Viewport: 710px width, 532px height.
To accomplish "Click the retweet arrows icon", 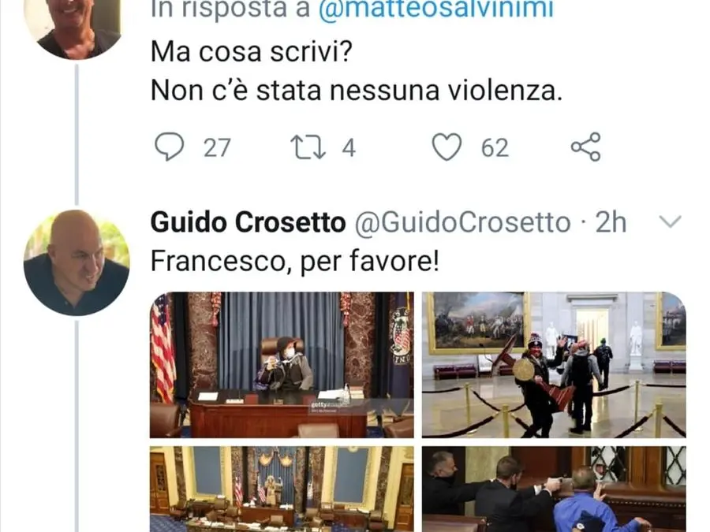I will (308, 147).
